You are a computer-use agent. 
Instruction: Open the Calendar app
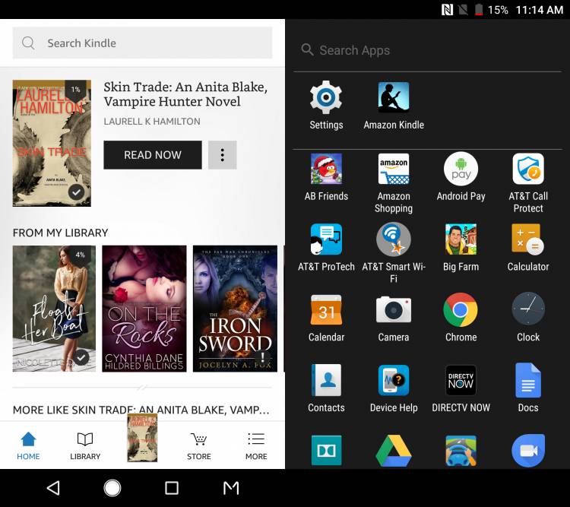pos(326,318)
